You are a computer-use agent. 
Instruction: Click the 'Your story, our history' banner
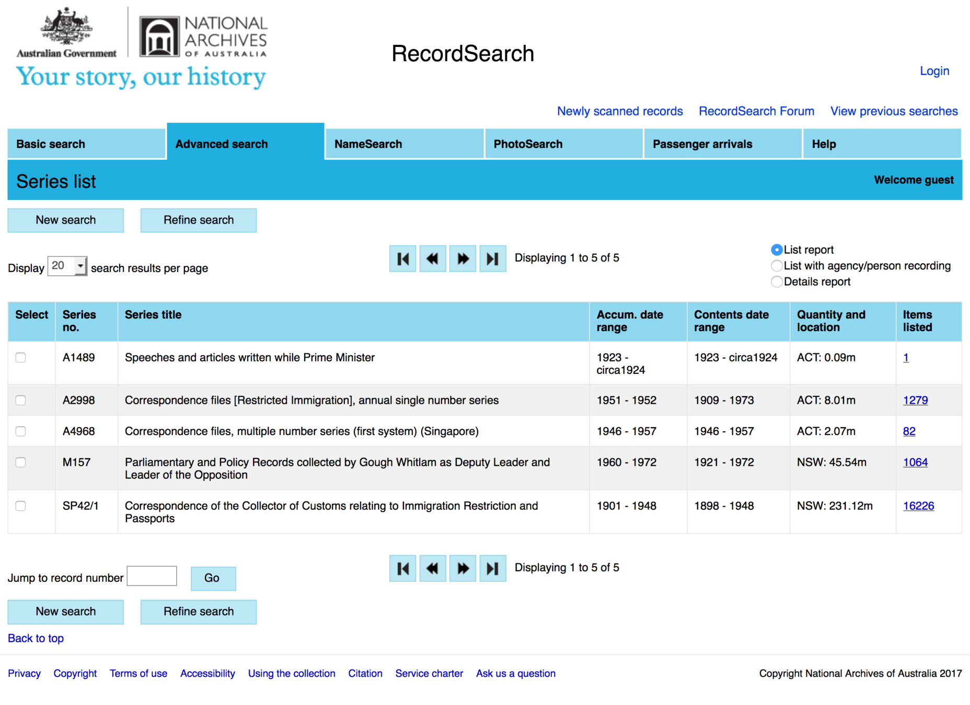click(141, 77)
